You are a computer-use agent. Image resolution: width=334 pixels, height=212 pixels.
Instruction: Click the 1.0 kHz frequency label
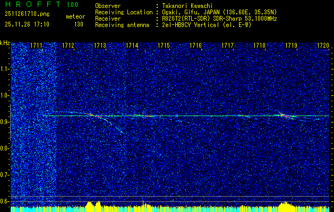(x=4, y=95)
